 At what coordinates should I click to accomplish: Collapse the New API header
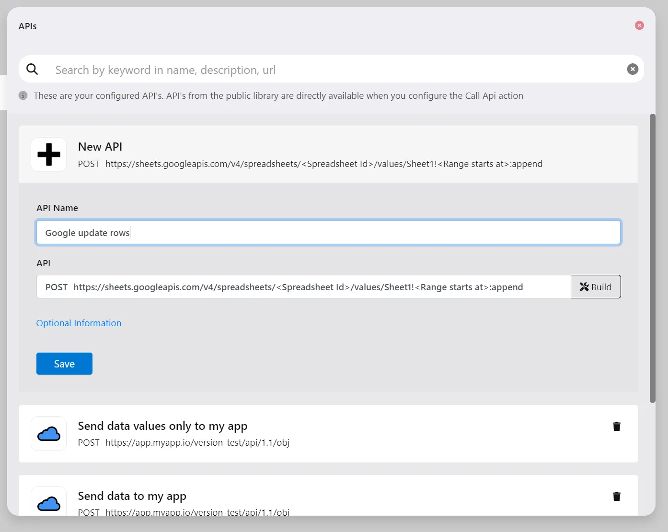[329, 154]
